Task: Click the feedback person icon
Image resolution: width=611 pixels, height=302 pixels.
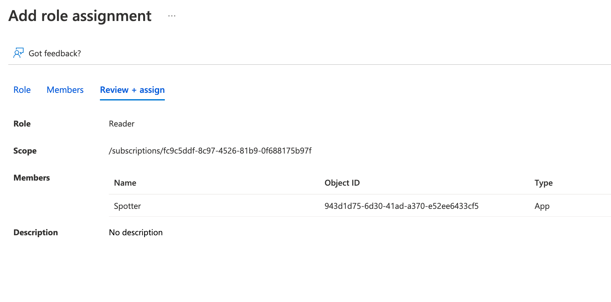Action: tap(18, 53)
